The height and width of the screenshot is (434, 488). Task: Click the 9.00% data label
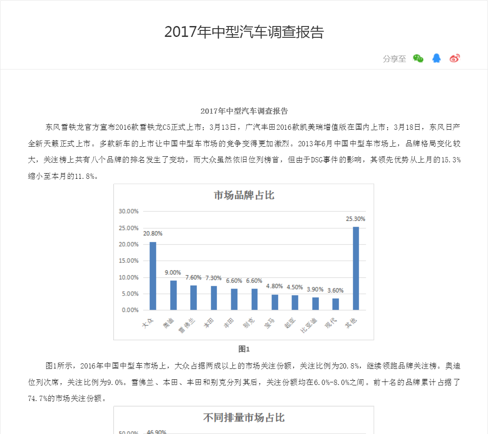point(173,273)
